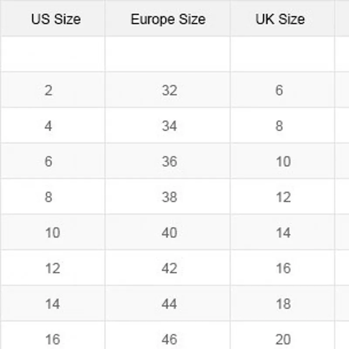Select Europe size 38 cell

point(169,197)
